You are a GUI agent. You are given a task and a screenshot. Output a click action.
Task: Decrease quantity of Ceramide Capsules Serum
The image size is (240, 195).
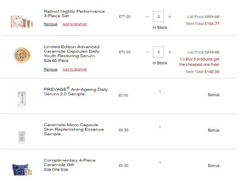point(147,52)
